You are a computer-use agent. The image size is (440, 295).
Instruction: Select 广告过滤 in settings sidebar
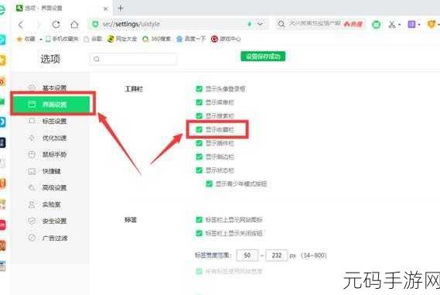click(x=50, y=238)
